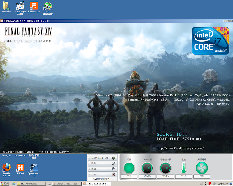Click the performance gauge icon
The height and width of the screenshot is (186, 233).
[113, 174]
